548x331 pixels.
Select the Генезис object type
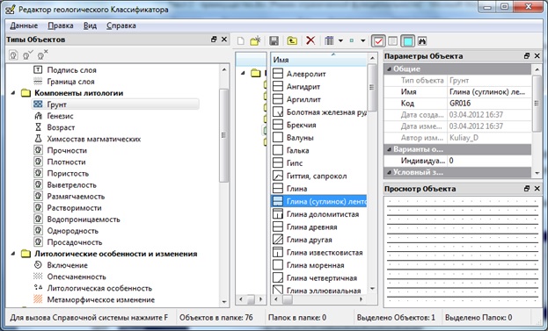(60, 116)
